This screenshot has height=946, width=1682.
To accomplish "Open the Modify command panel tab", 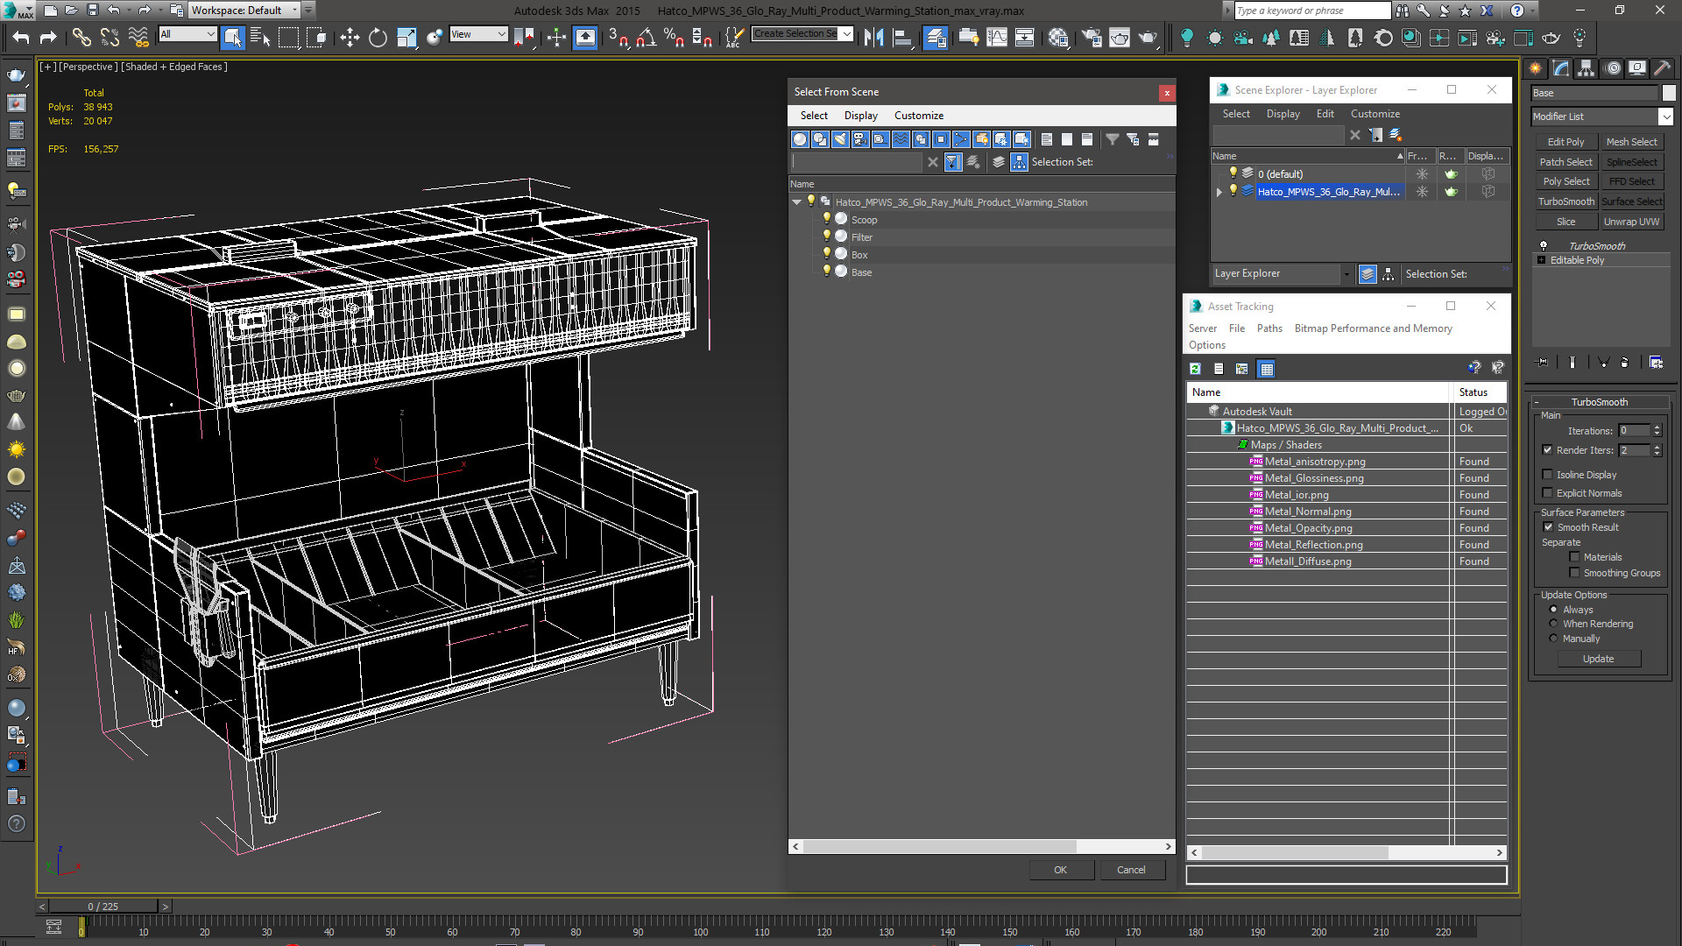I will tap(1561, 68).
